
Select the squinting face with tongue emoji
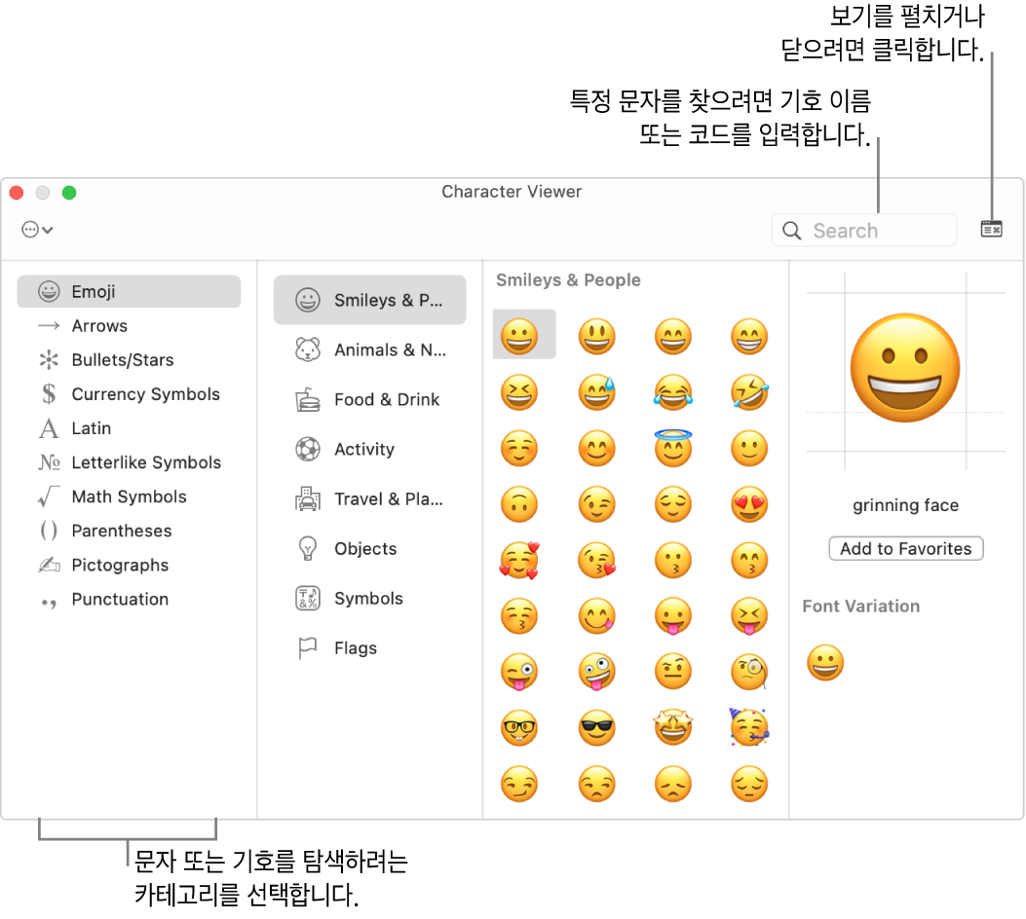point(749,616)
